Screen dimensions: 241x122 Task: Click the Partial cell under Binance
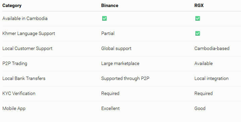point(108,33)
